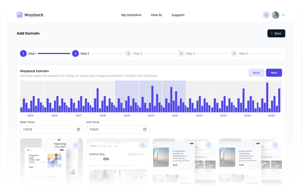Open My Domains menu

(x=131, y=15)
